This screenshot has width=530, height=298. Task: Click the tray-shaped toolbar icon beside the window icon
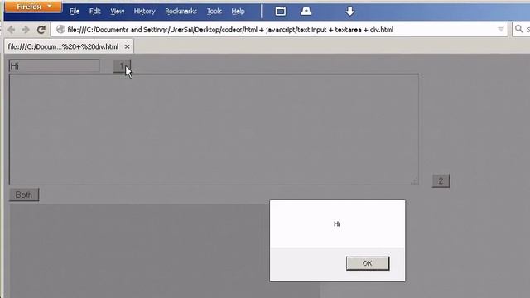[306, 11]
